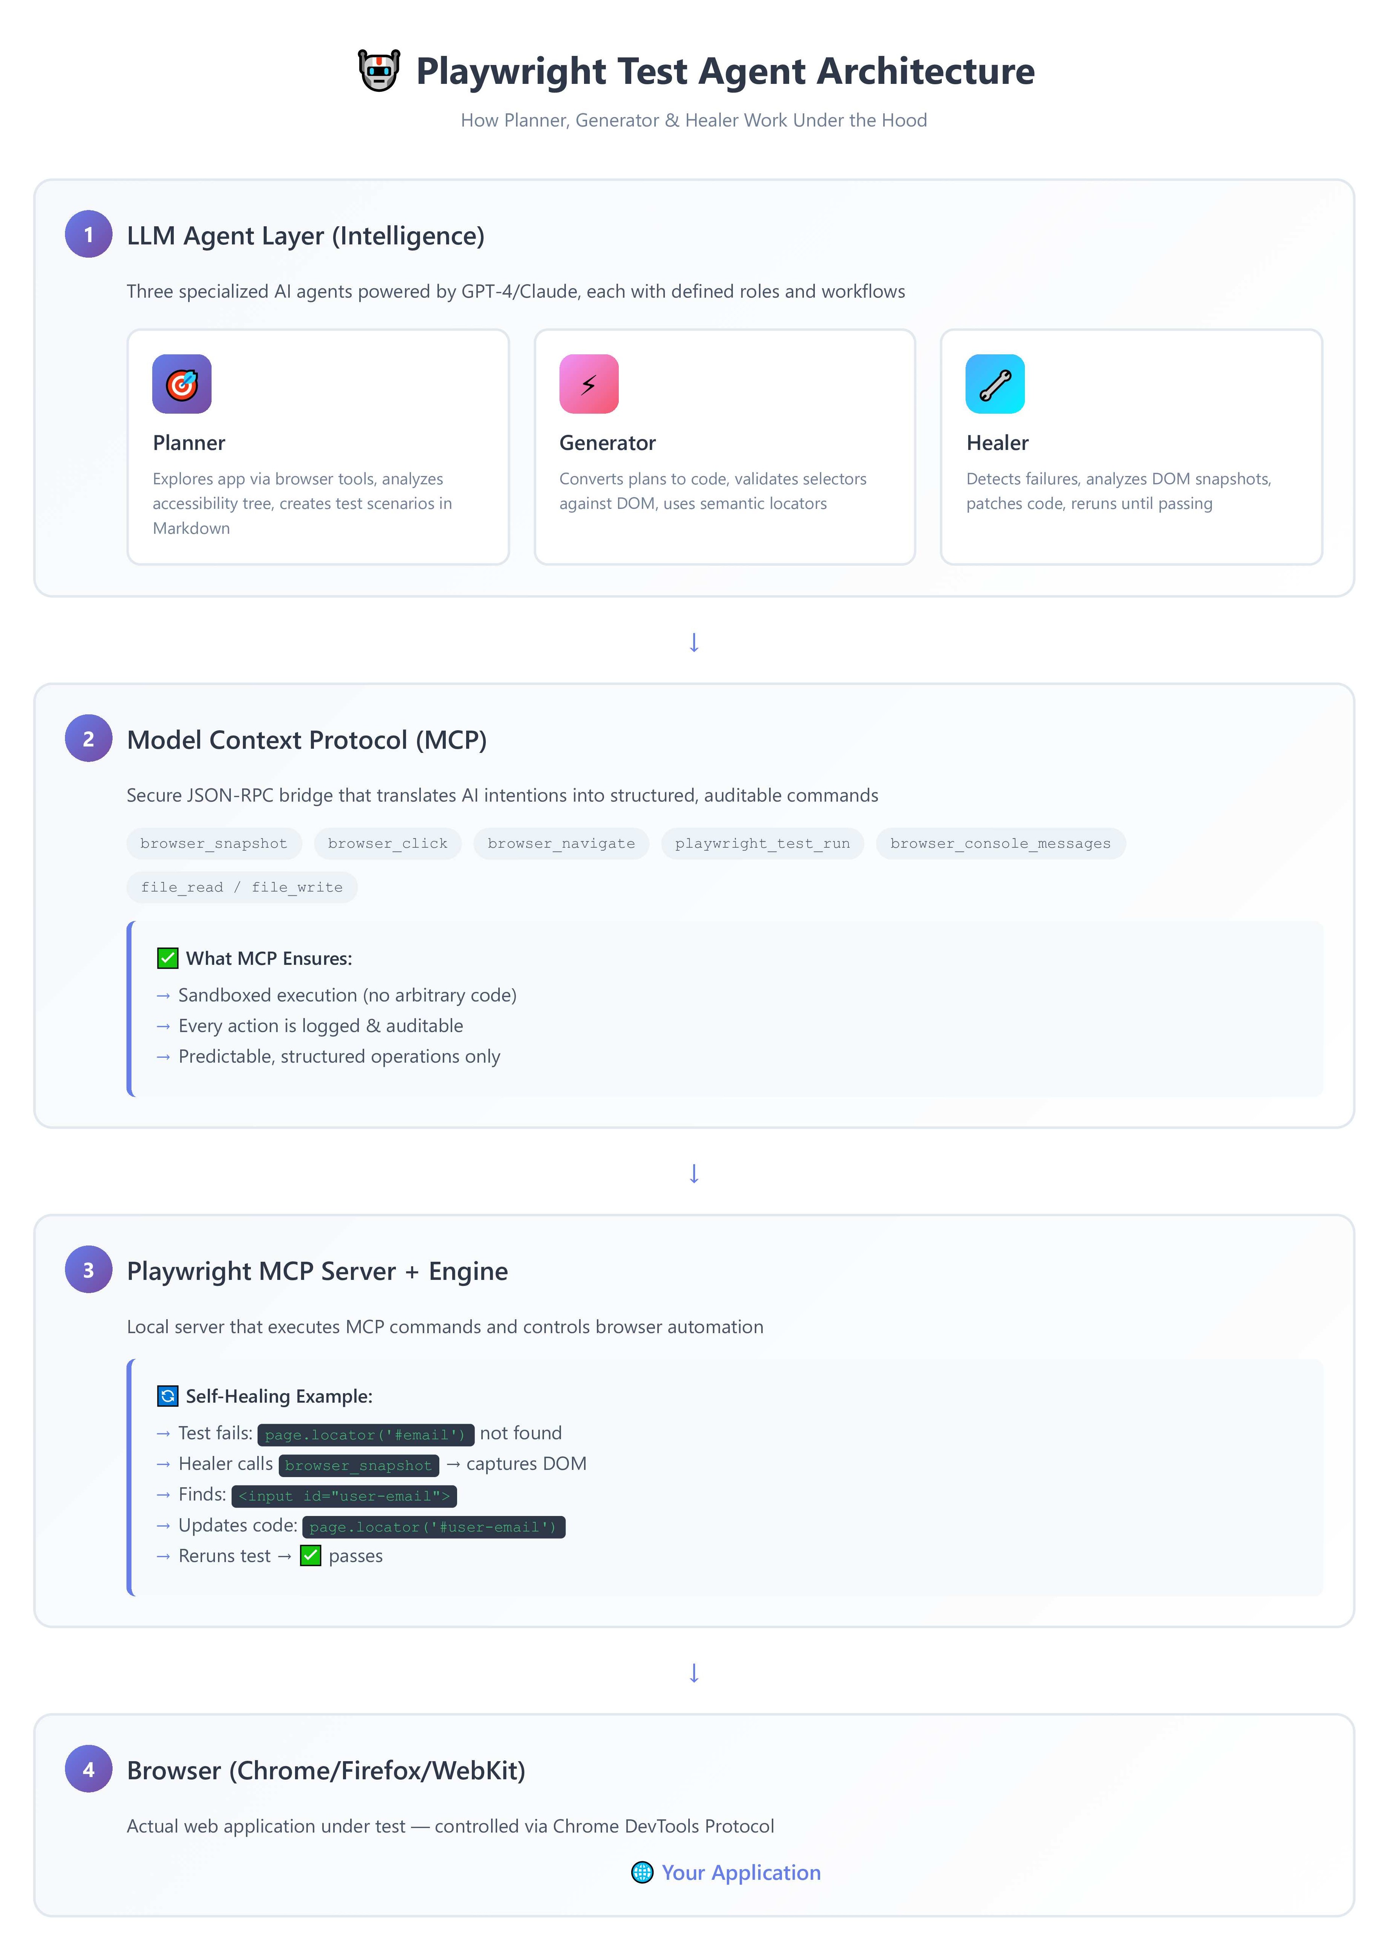Viewport: 1383px width, 1944px height.
Task: Click the numbered circle 2 badge
Action: point(88,738)
